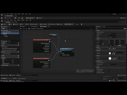This screenshot has width=127, height=95.
Task: Add a new graph with GRAPHS plus icon
Action: [19, 45]
